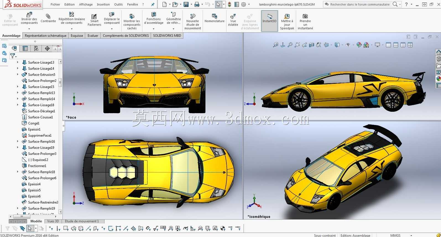
Task: Expand Surface-Remplir13 tree node
Action: point(18,93)
